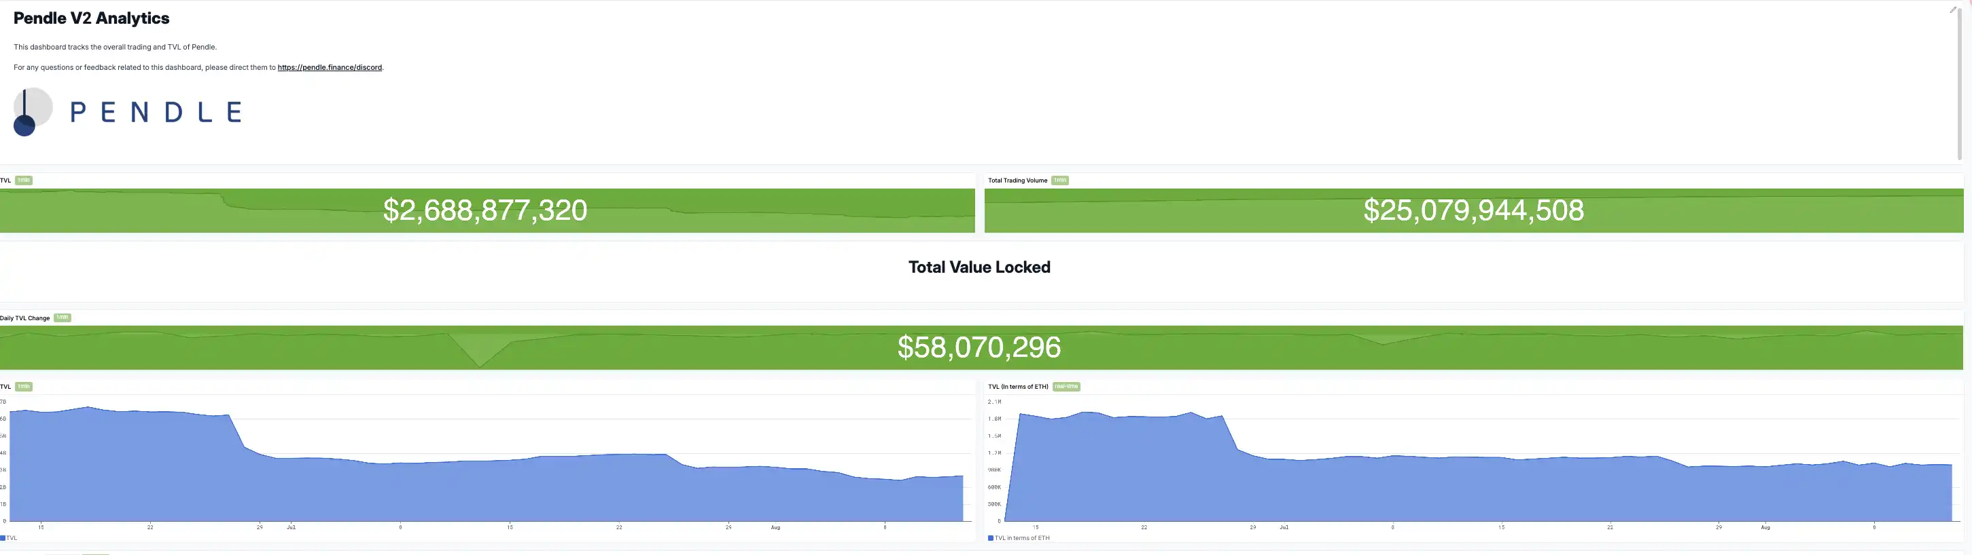Click the pencil edit icon
This screenshot has width=1972, height=555.
(1952, 10)
